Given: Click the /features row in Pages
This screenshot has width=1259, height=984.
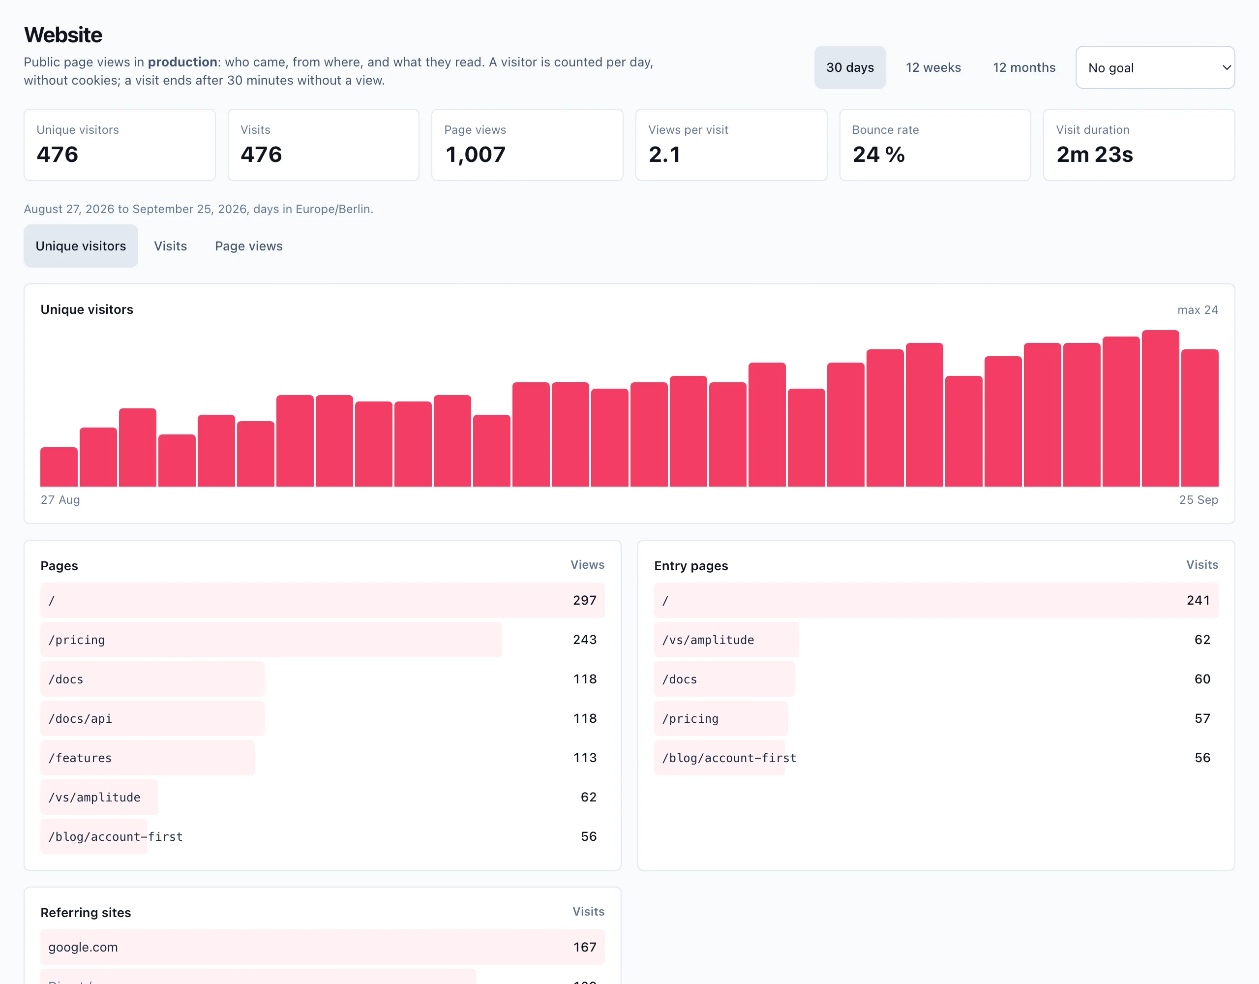Looking at the screenshot, I should click(322, 758).
